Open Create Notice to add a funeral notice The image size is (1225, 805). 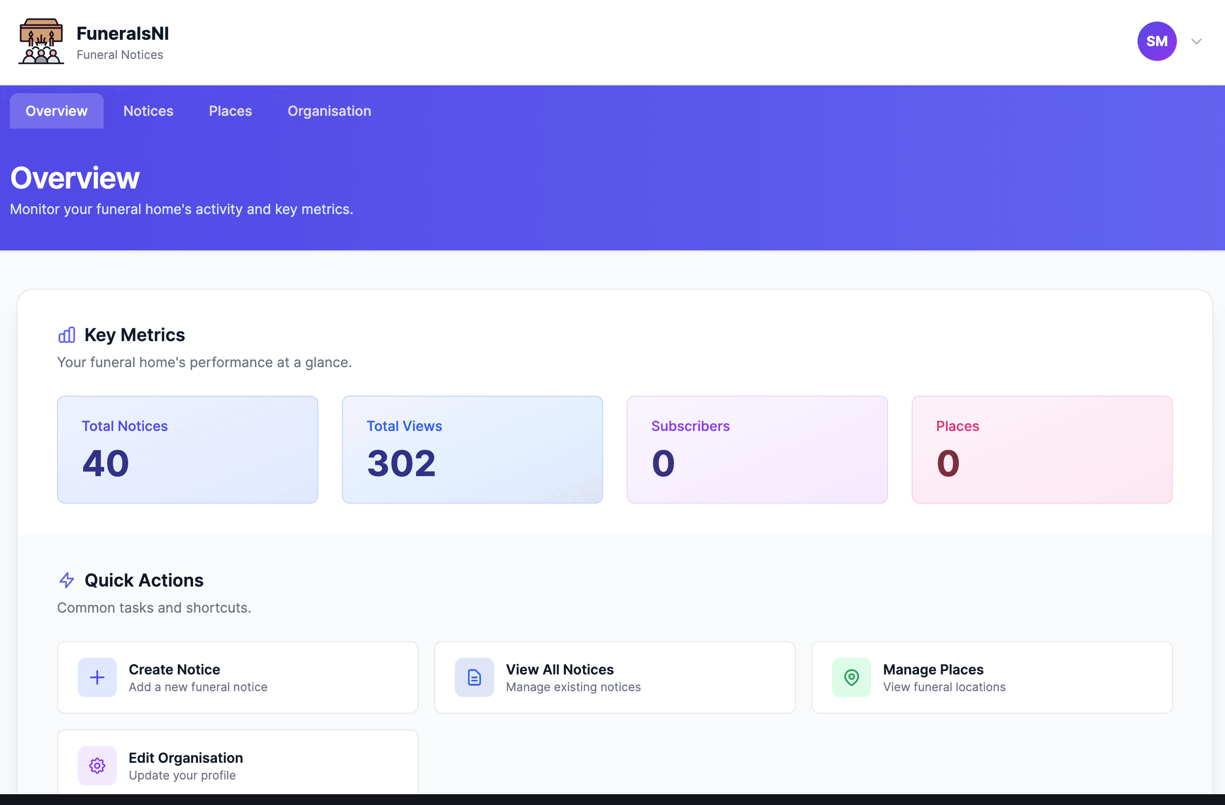pyautogui.click(x=237, y=677)
